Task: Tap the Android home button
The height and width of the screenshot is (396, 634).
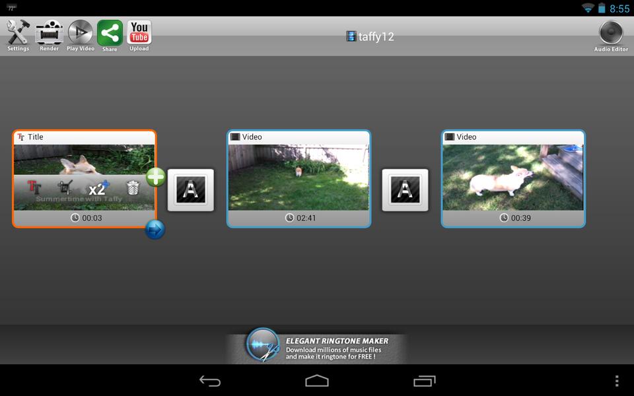Action: (317, 381)
